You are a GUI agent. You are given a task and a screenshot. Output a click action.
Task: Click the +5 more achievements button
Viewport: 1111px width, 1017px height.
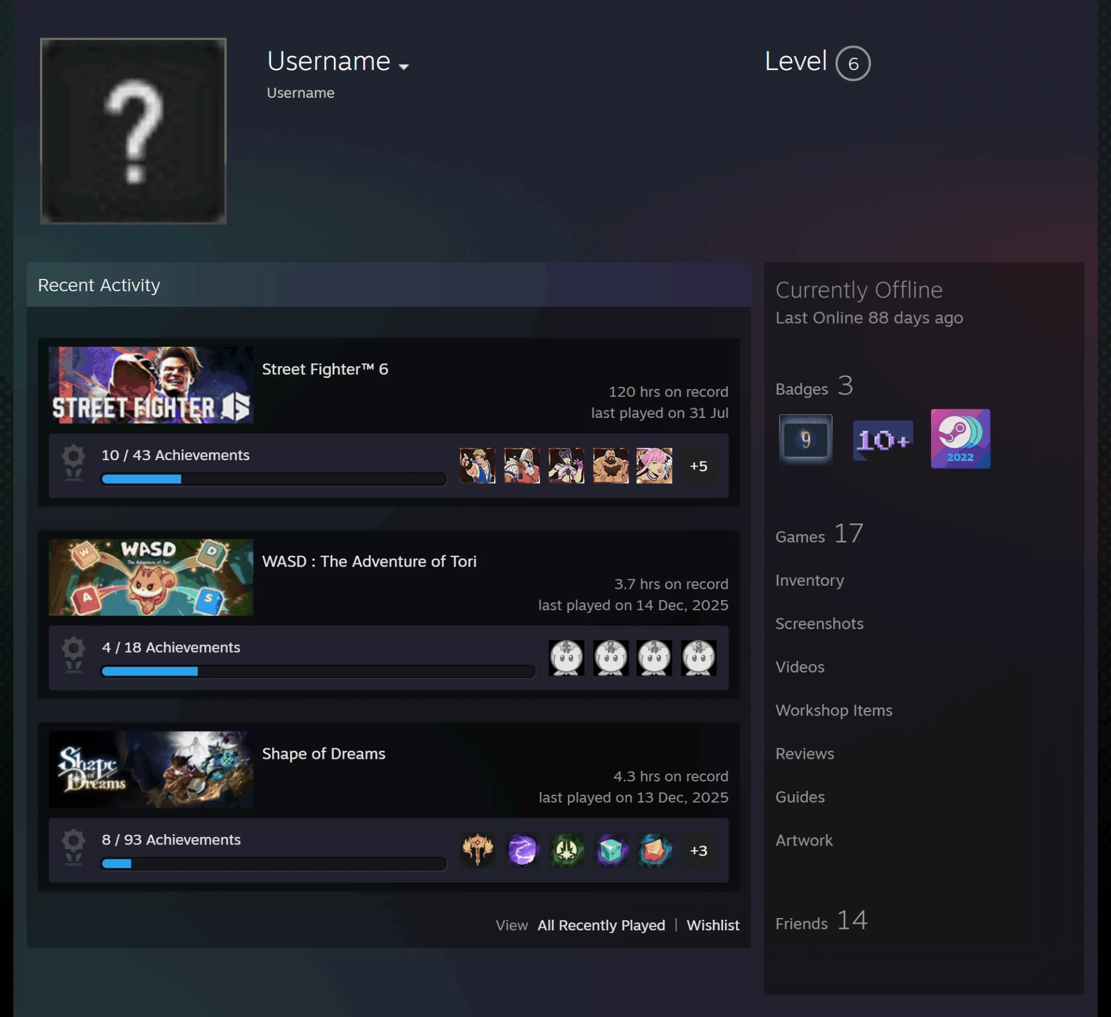tap(698, 465)
